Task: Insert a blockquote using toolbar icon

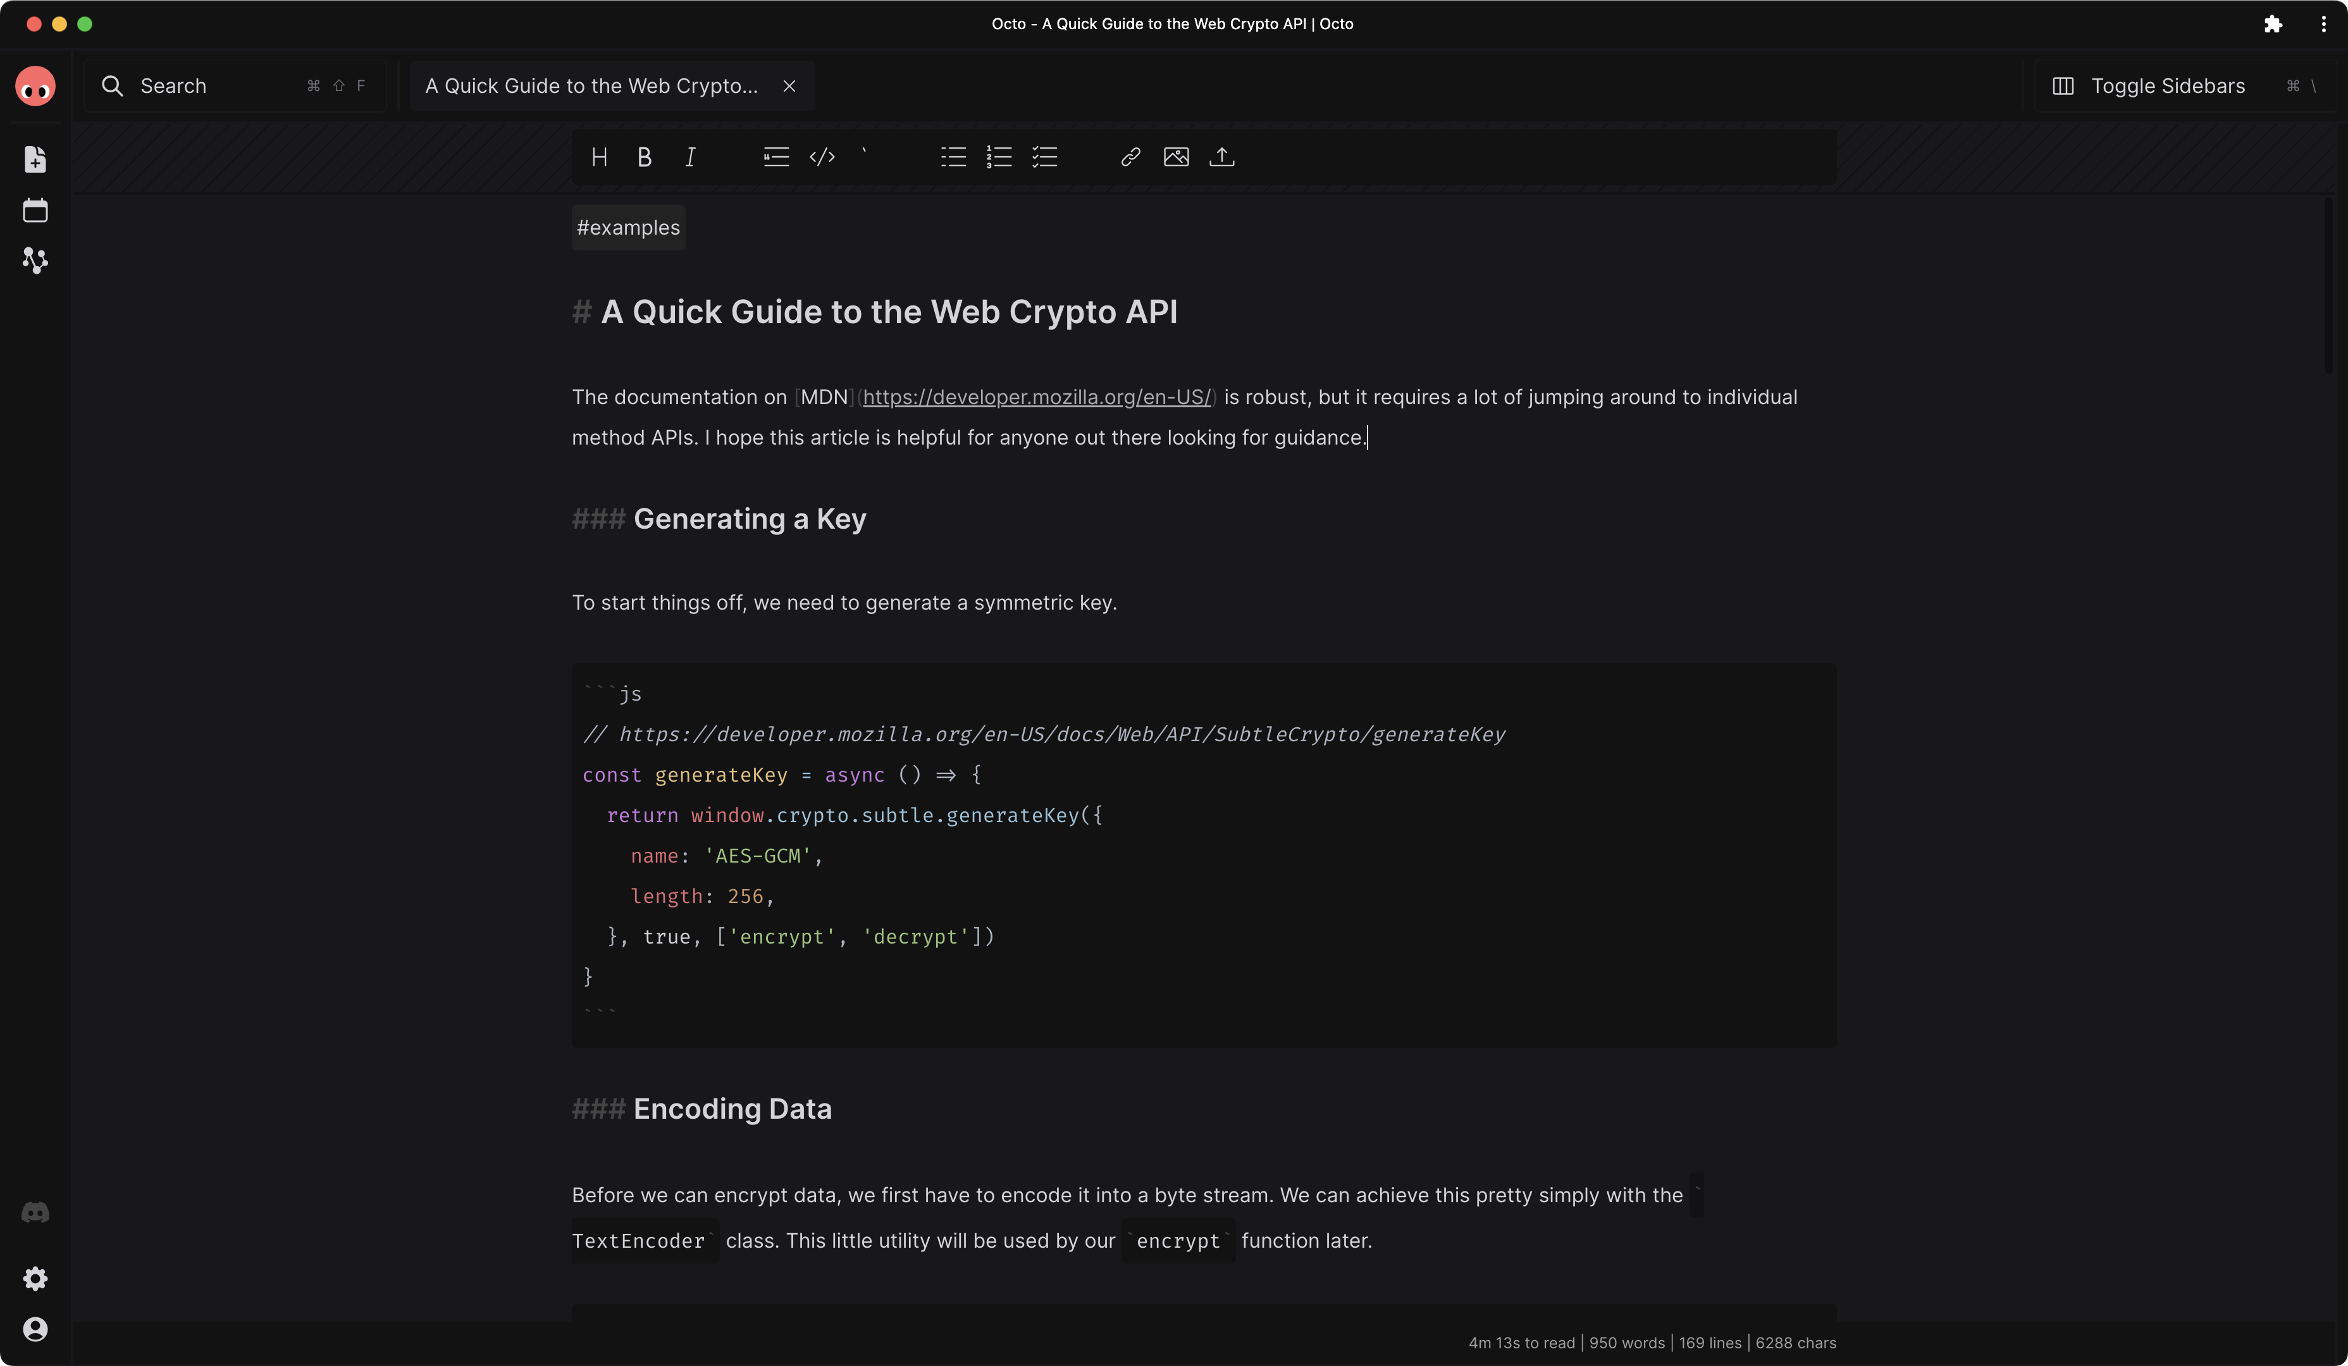Action: pos(775,157)
